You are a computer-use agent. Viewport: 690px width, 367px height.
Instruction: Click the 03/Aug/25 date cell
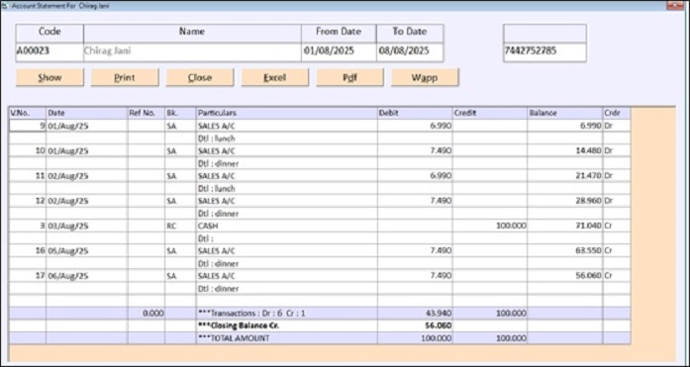click(87, 226)
